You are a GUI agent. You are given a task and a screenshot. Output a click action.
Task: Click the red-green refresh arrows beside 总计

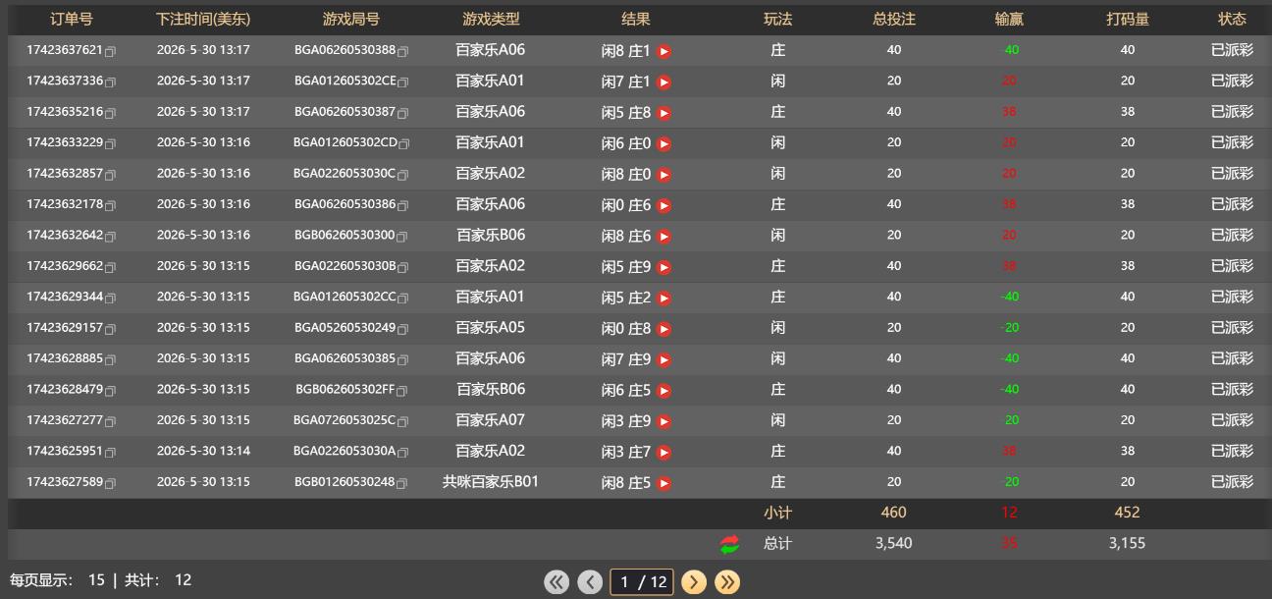pos(729,544)
